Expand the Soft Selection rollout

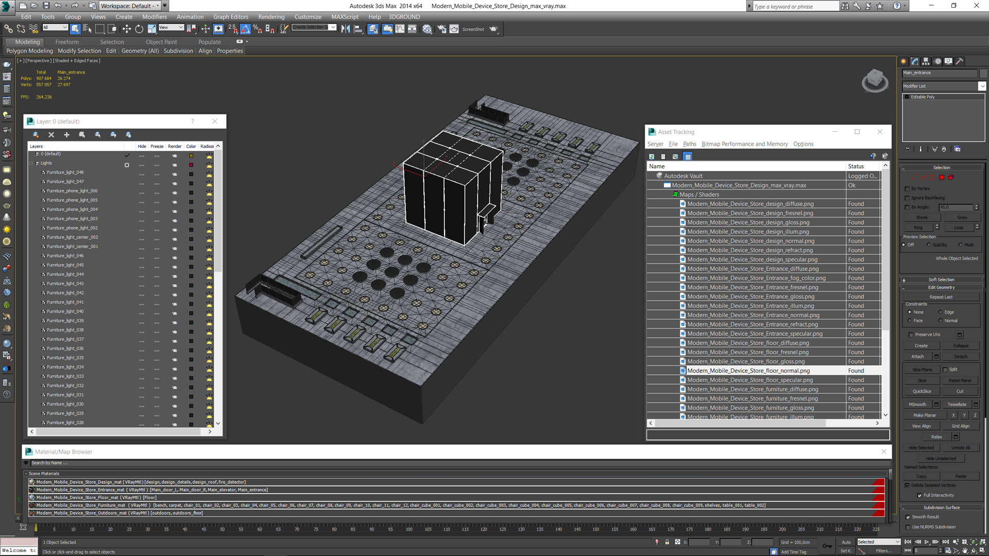coord(941,280)
